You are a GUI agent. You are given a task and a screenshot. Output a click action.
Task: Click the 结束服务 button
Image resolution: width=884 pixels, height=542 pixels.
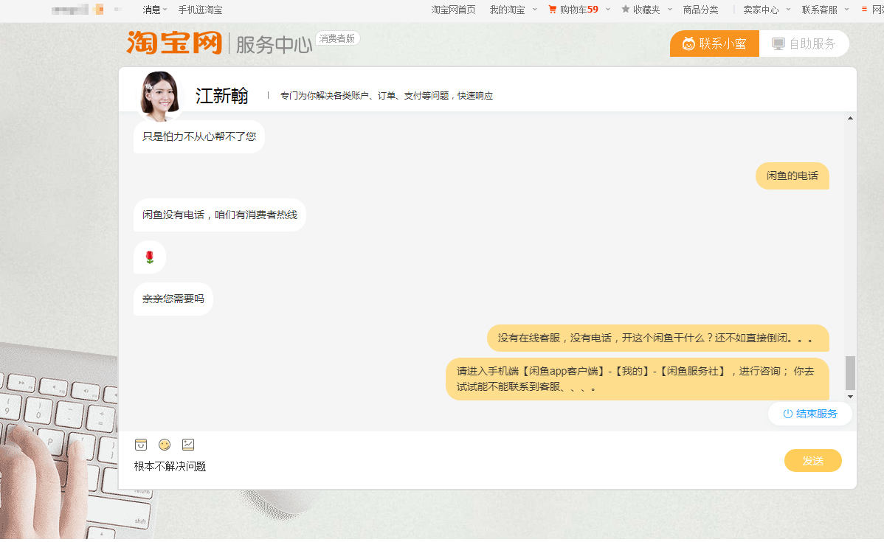pos(810,414)
